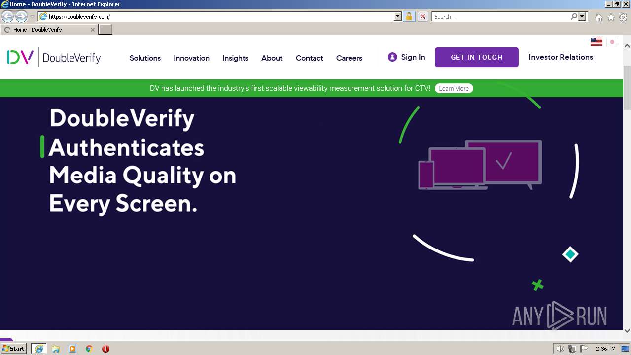The height and width of the screenshot is (355, 631).
Task: Open the Innovation menu
Action: pyautogui.click(x=191, y=58)
